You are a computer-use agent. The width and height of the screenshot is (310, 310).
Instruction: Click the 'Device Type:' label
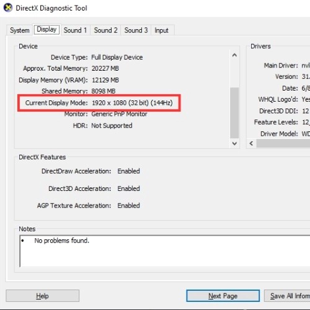click(x=69, y=57)
